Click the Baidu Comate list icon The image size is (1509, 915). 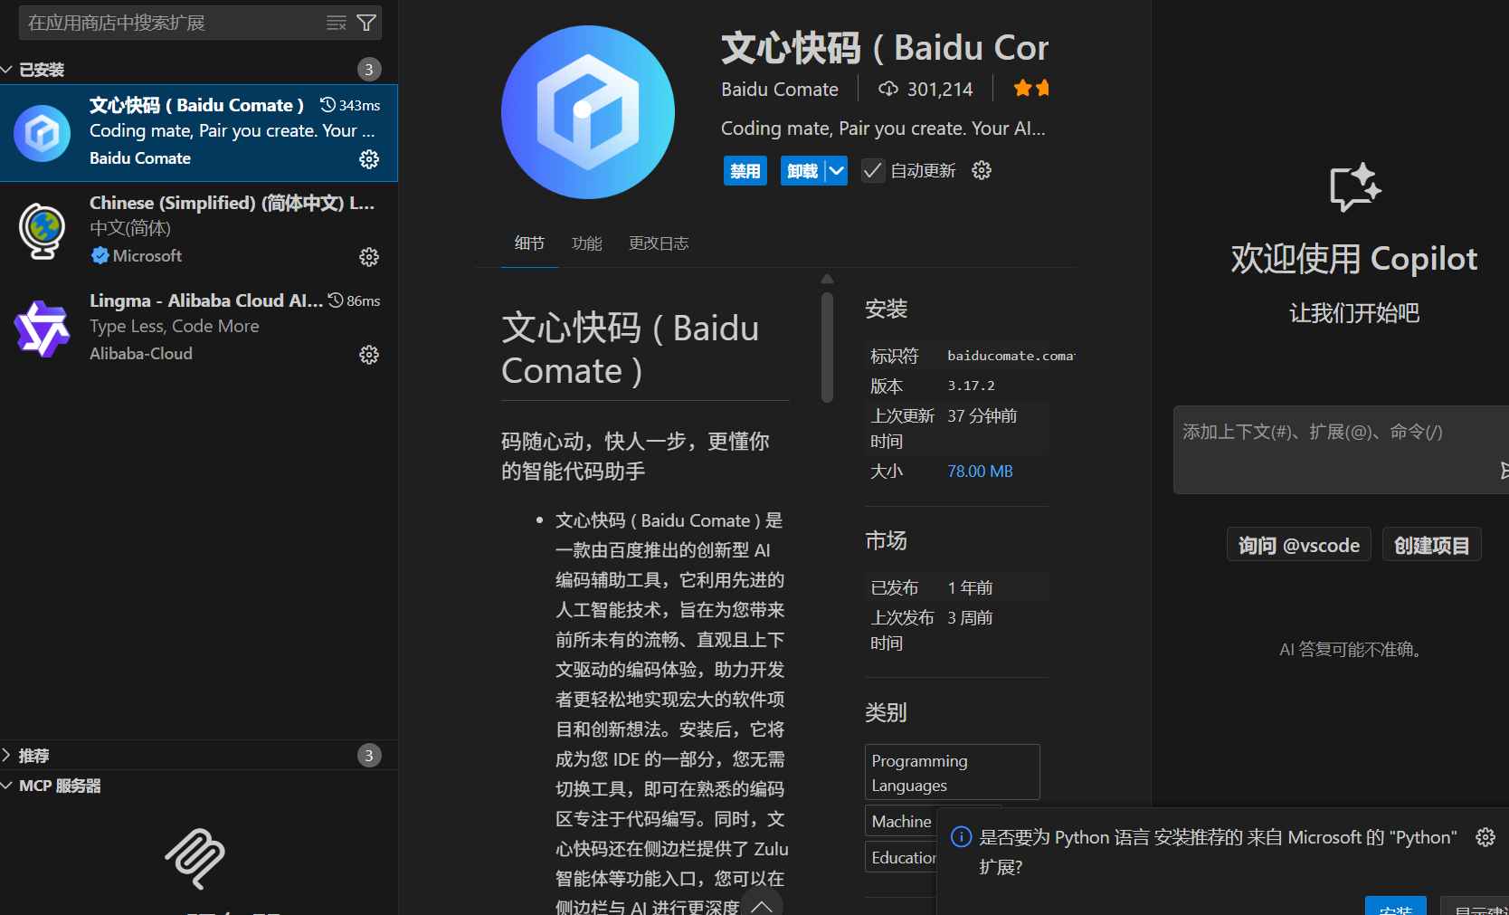[43, 134]
